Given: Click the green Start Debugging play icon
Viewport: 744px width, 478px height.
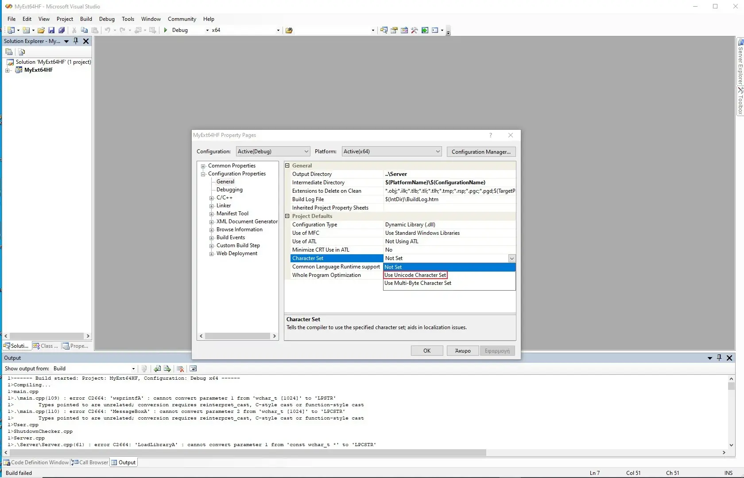Looking at the screenshot, I should tap(165, 30).
